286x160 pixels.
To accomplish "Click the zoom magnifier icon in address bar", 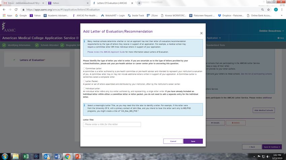I will click(x=262, y=10).
